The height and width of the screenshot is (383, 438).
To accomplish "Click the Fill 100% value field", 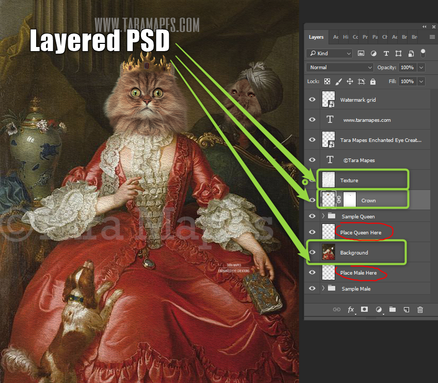I will [x=408, y=81].
